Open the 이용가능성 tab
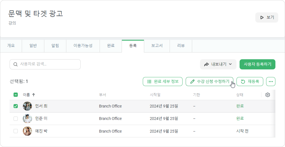 pos(83,46)
